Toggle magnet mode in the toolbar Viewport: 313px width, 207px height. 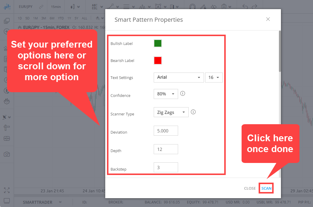[x=193, y=6]
